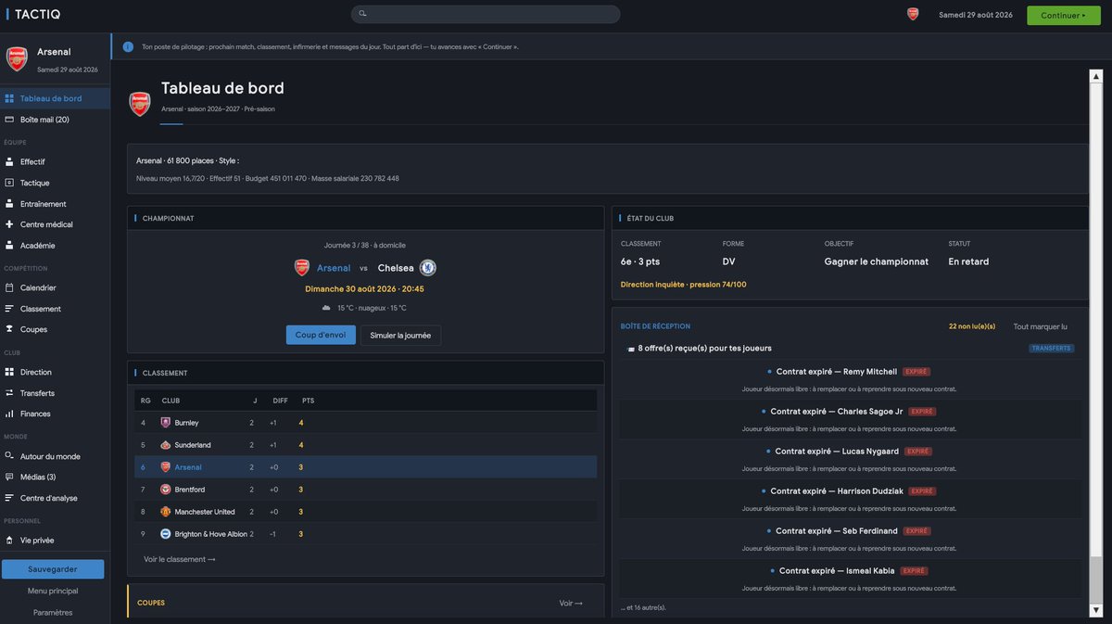This screenshot has height=624, width=1112.
Task: Click Tout marquer lu
Action: tap(1041, 326)
